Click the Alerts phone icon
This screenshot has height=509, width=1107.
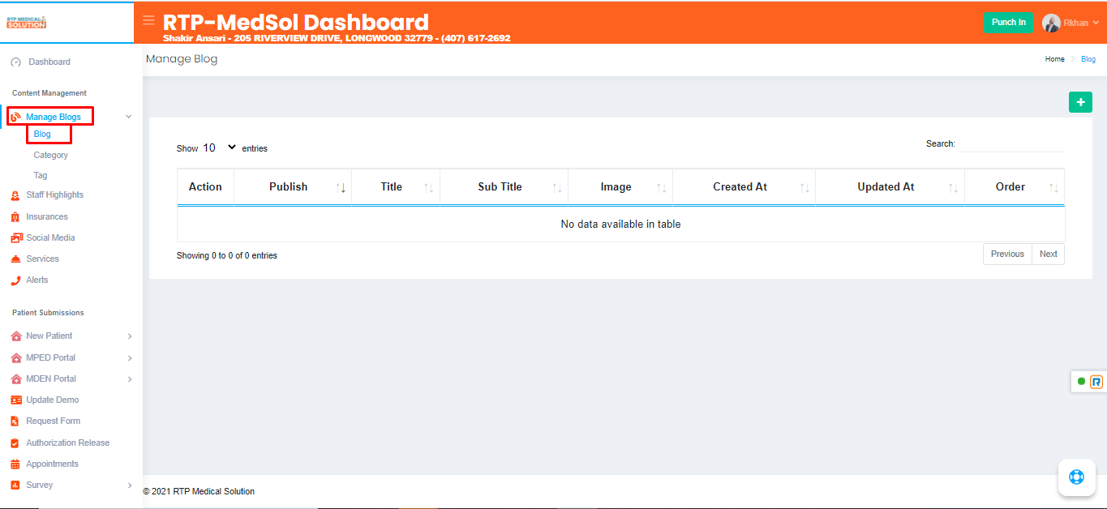click(x=15, y=280)
